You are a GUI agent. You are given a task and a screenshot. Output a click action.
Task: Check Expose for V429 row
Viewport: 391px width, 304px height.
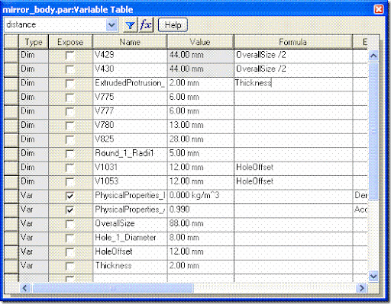click(x=69, y=55)
